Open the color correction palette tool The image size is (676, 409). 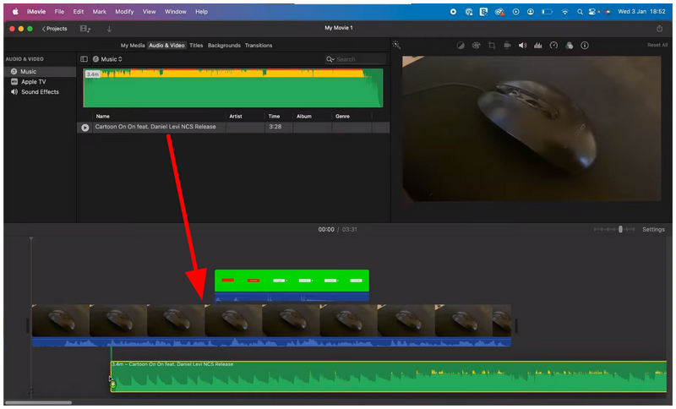(x=476, y=46)
